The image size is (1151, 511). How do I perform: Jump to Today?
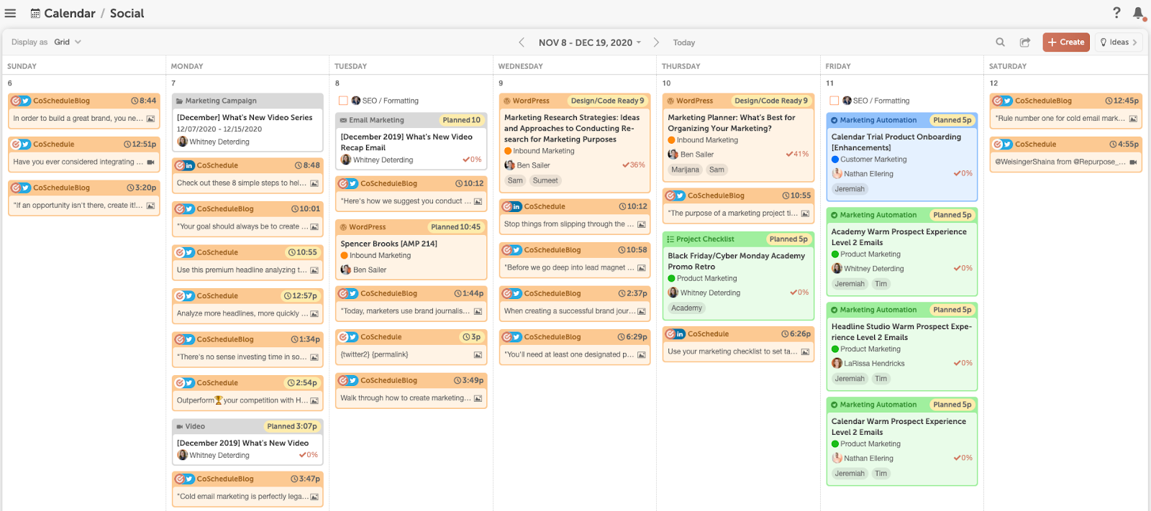pyautogui.click(x=684, y=42)
